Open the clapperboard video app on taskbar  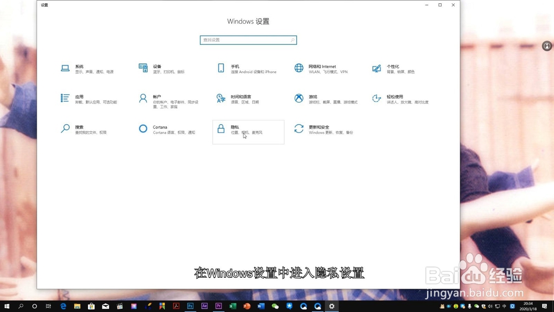pos(120,306)
